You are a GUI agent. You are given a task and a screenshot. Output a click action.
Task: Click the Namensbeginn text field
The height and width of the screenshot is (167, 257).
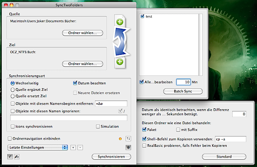[x=111, y=104]
